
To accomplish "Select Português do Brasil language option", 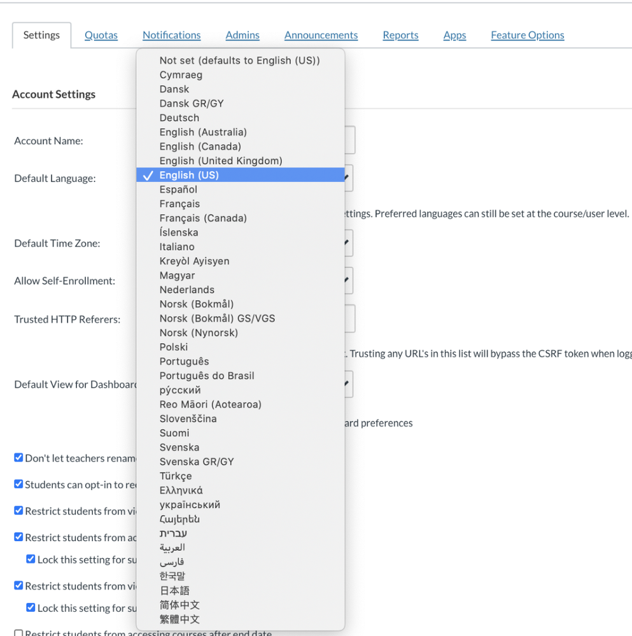I will point(207,376).
